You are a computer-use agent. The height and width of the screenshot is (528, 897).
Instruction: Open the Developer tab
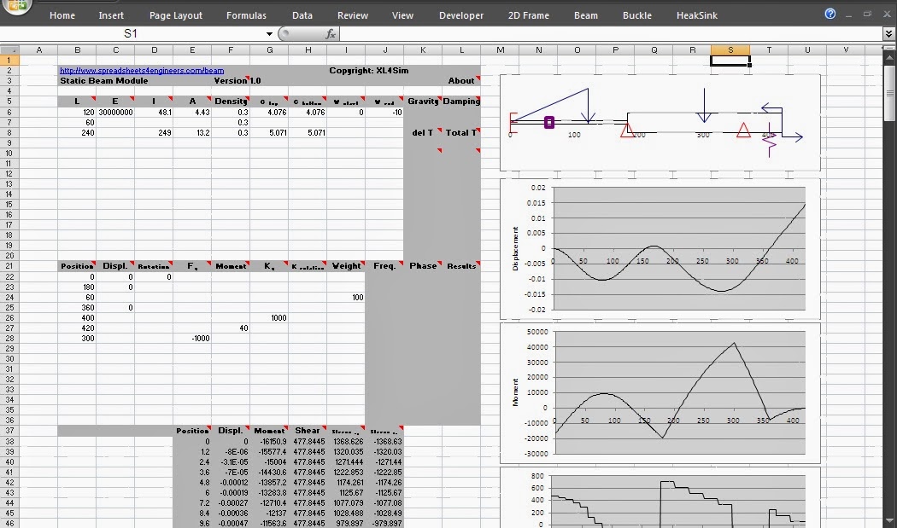[x=461, y=15]
